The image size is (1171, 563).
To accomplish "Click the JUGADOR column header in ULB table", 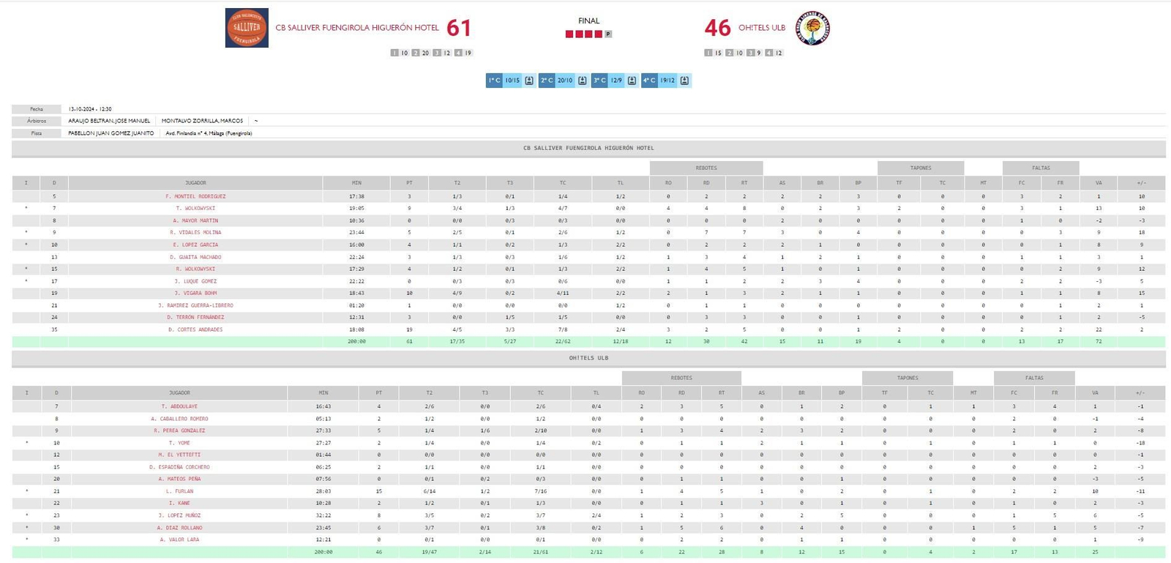I will tap(179, 393).
